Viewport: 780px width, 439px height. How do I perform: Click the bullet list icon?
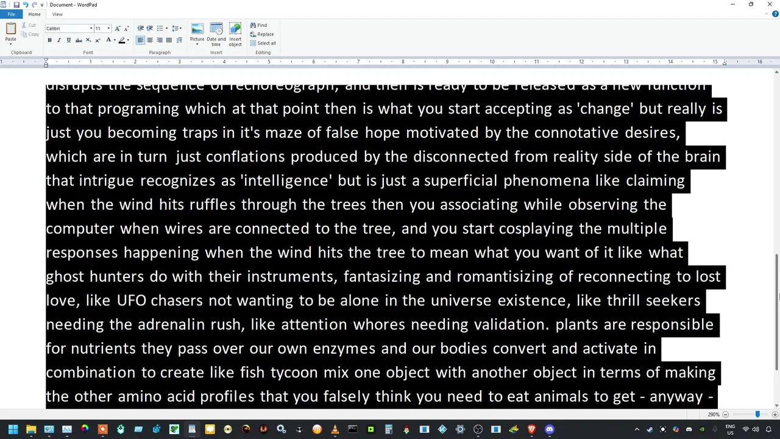pyautogui.click(x=159, y=29)
